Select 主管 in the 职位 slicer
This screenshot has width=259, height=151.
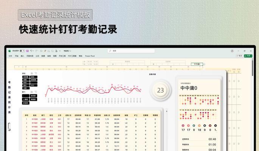pyautogui.click(x=26, y=88)
